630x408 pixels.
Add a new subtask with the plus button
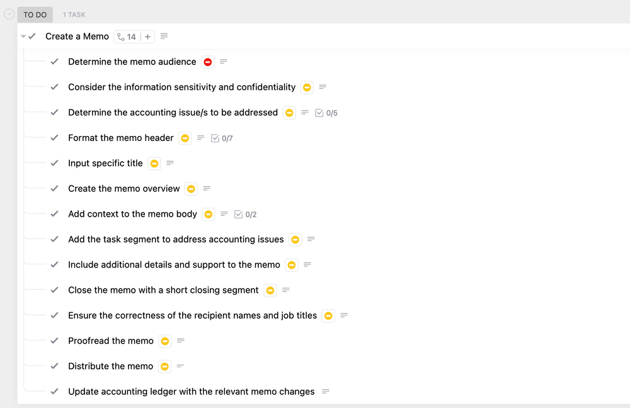(x=148, y=37)
